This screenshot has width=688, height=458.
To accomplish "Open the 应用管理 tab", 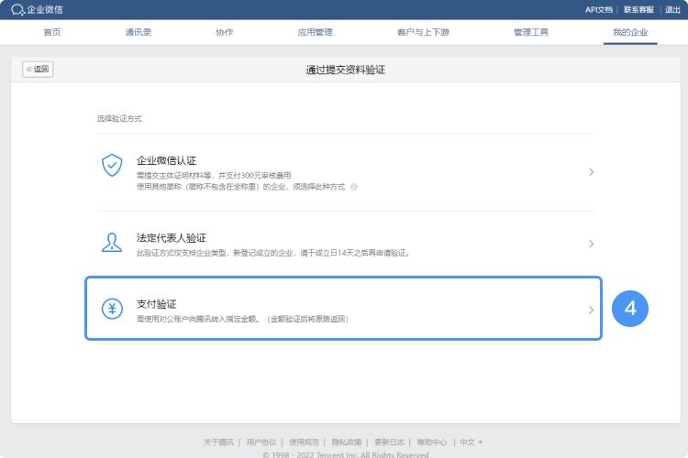I will 315,32.
